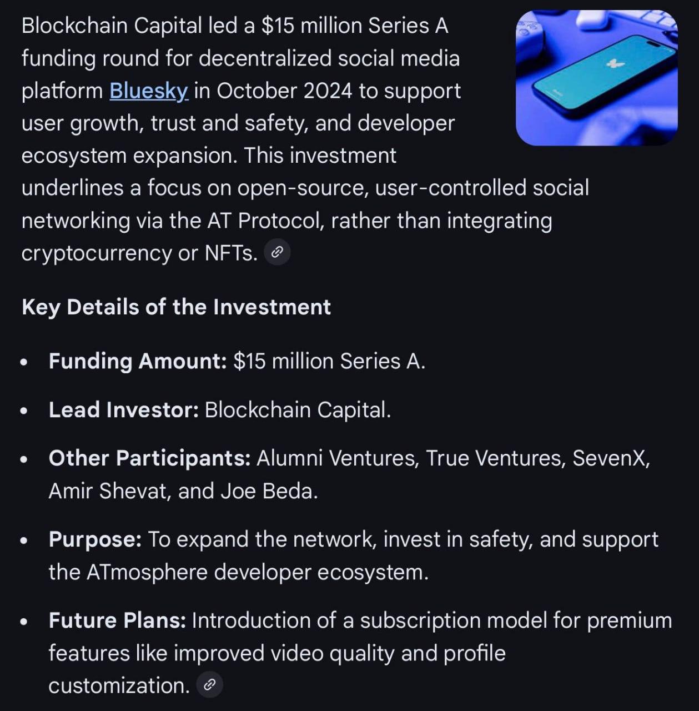Image resolution: width=699 pixels, height=711 pixels.
Task: Click 'Blockchain Capital.' in the Lead Investor bullet
Action: pos(298,410)
